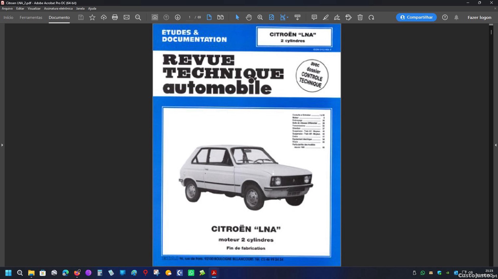Open WhatsApp from the taskbar

(x=191, y=273)
